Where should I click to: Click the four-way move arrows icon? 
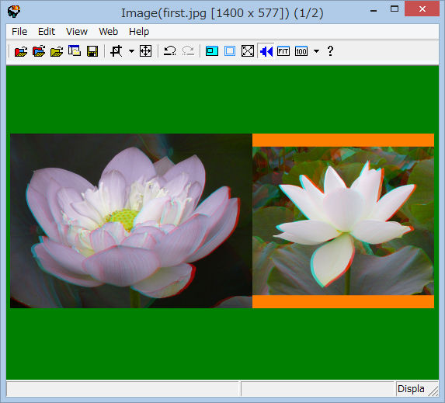(145, 51)
